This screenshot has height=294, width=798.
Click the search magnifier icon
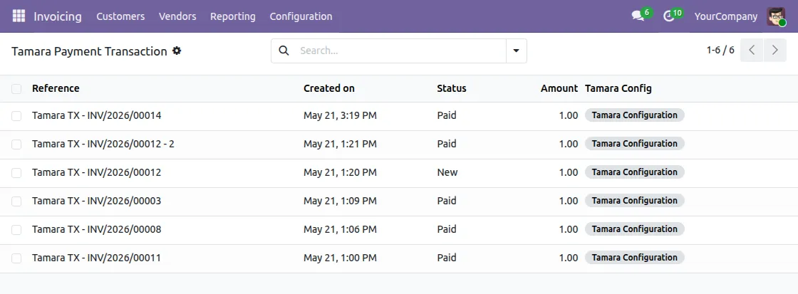tap(284, 51)
